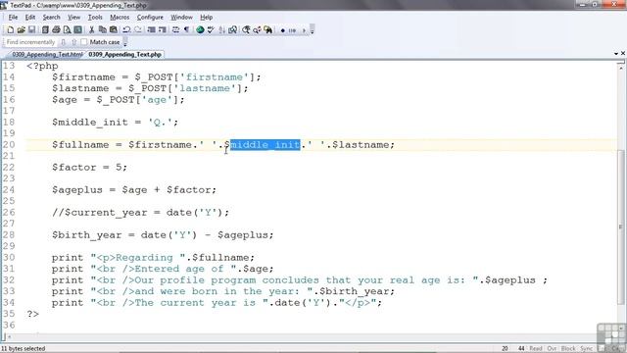627x353 pixels.
Task: Open the Configure menu
Action: [150, 18]
